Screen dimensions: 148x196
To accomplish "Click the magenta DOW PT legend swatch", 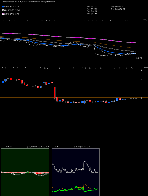I will [x=3, y=14].
